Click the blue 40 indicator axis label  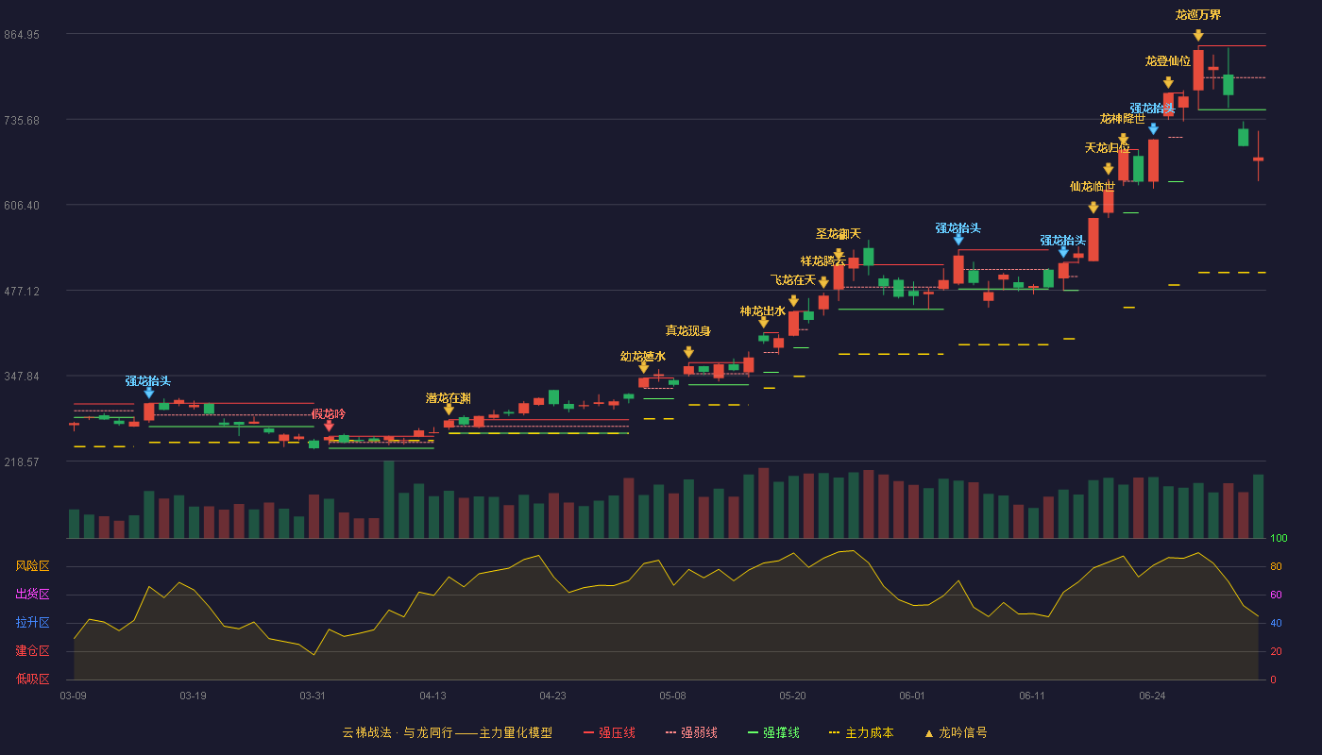pos(1276,624)
